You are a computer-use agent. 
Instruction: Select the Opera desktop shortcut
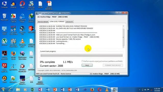tap(22, 5)
